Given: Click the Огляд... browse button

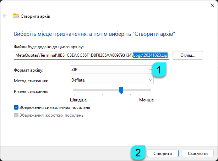Looking at the screenshot, I should coord(187,55).
